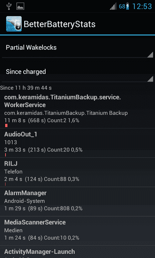The width and height of the screenshot is (155, 258).
Task: Open the Since charged dropdown
Action: [77, 72]
